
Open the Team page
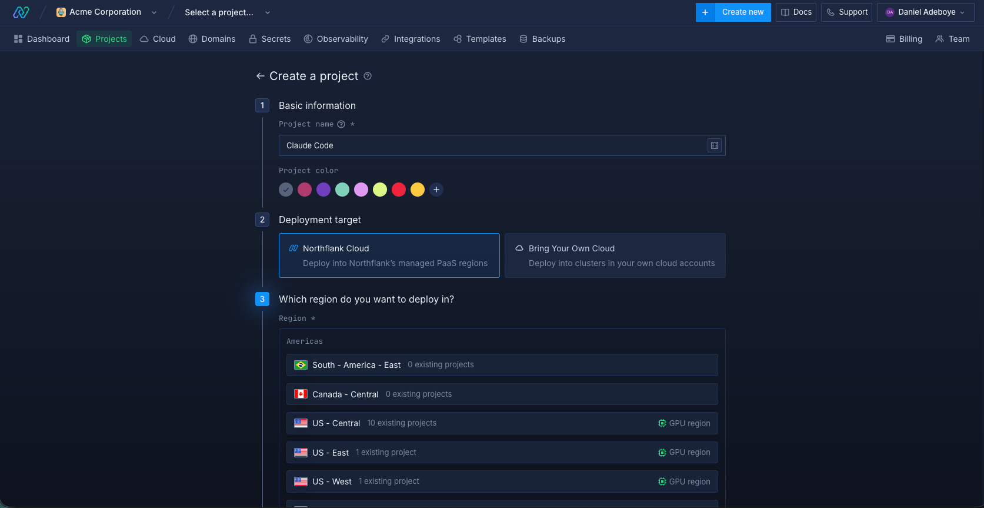(x=952, y=39)
